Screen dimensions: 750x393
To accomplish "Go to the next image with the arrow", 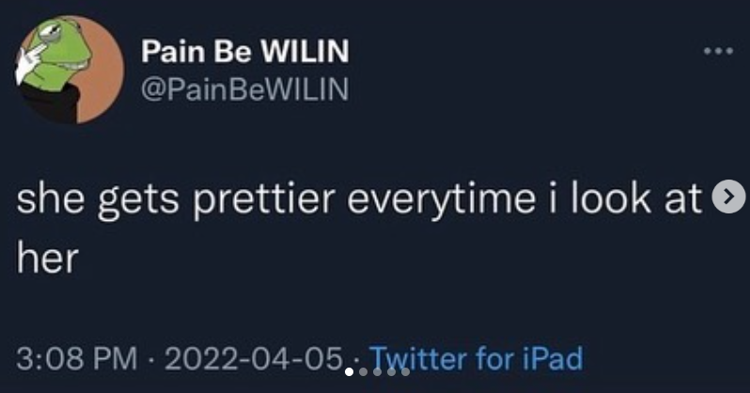I will click(x=725, y=198).
